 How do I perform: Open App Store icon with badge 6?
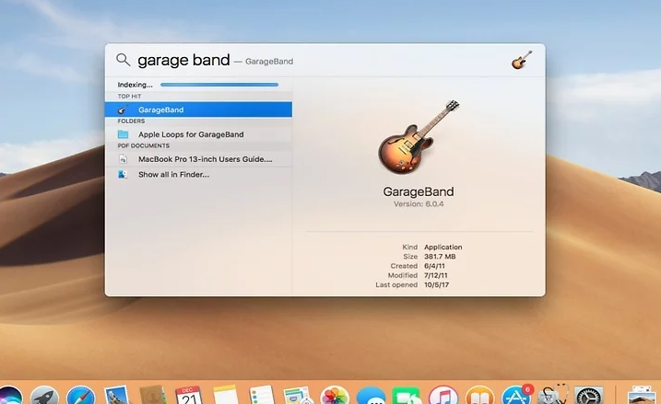pos(516,396)
